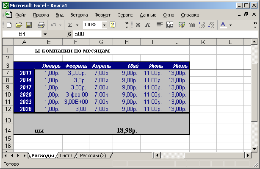
Task: Click the AutoSum sigma icon
Action: [x=70, y=25]
